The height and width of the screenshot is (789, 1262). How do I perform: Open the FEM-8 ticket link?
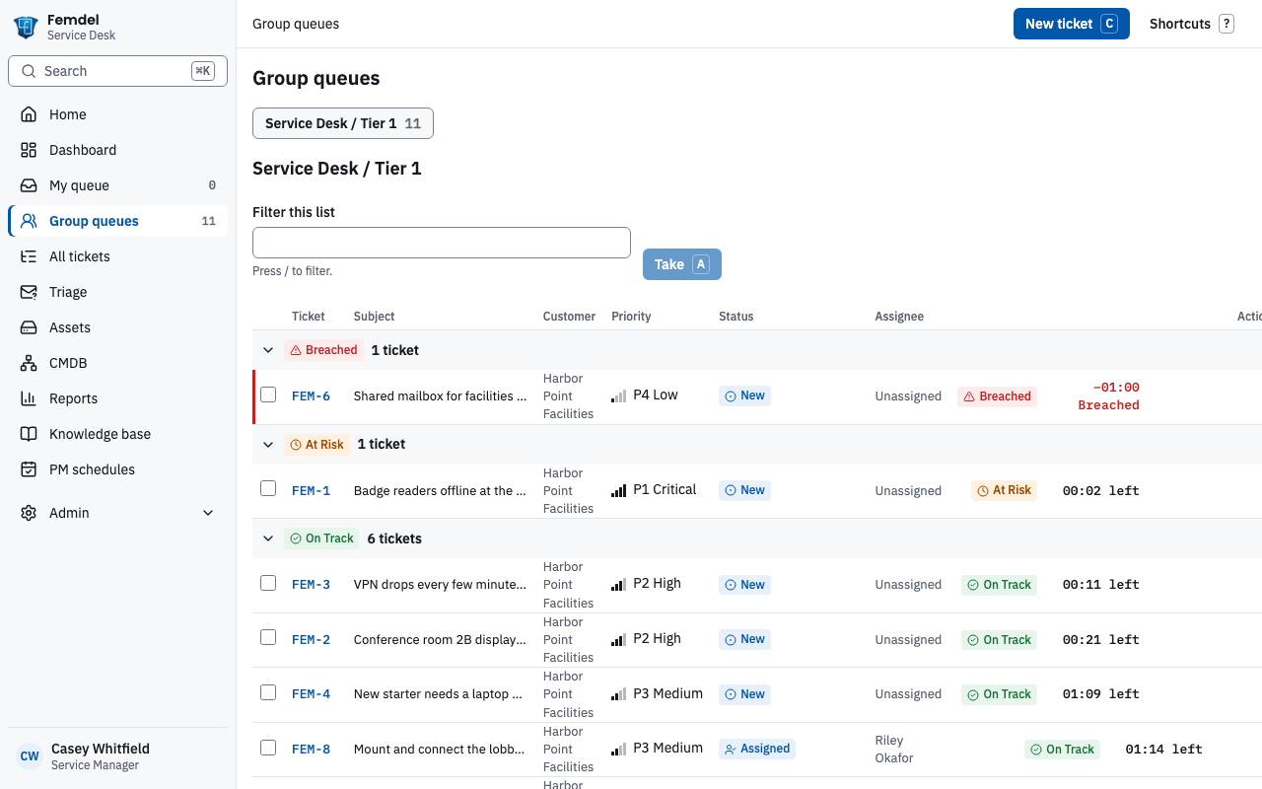point(311,750)
